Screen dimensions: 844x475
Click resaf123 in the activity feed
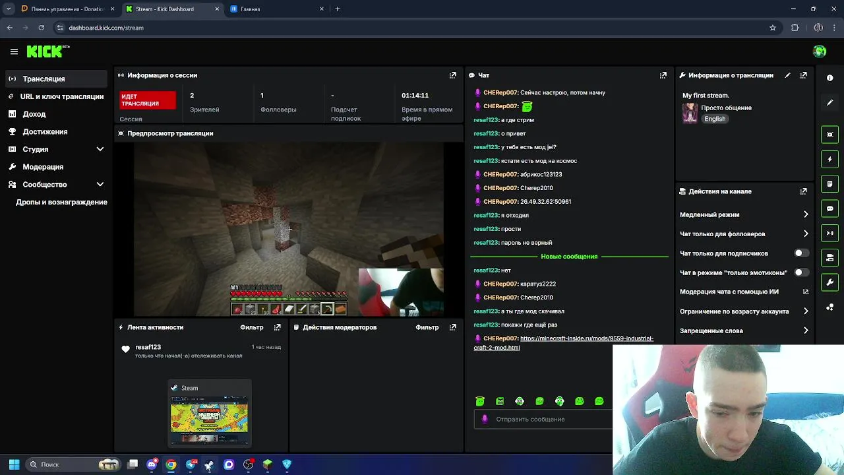148,347
